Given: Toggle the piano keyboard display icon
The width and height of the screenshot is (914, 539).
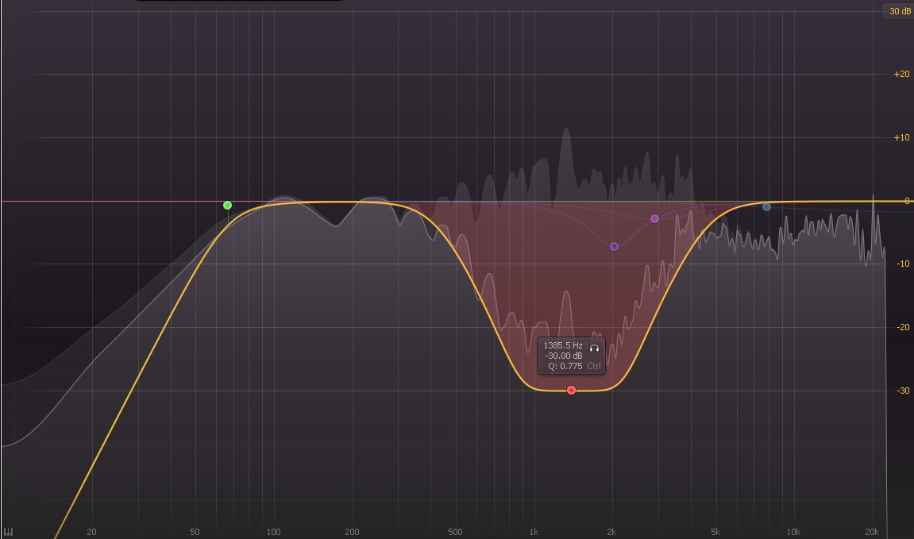Looking at the screenshot, I should [x=8, y=532].
